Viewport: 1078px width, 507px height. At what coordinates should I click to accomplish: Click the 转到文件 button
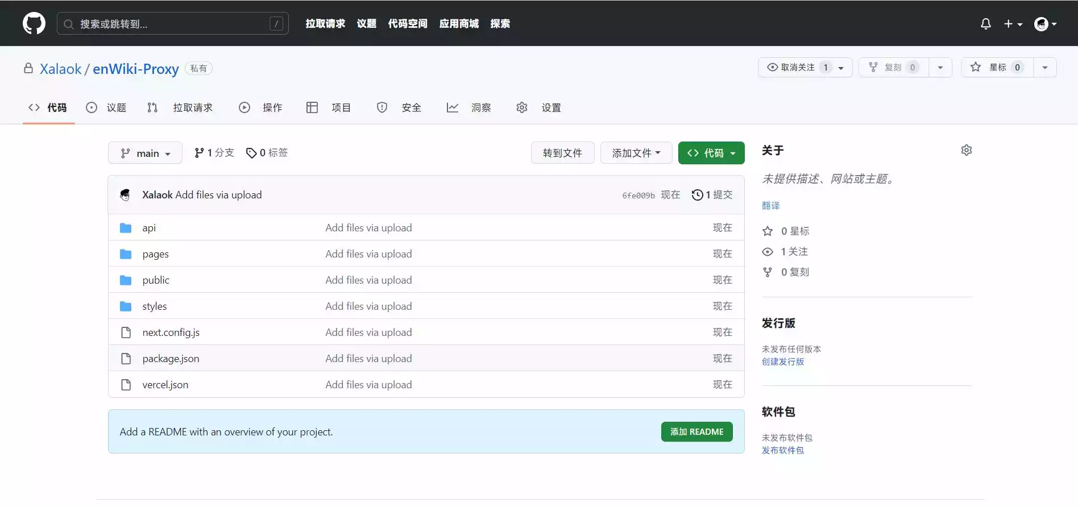click(x=563, y=153)
